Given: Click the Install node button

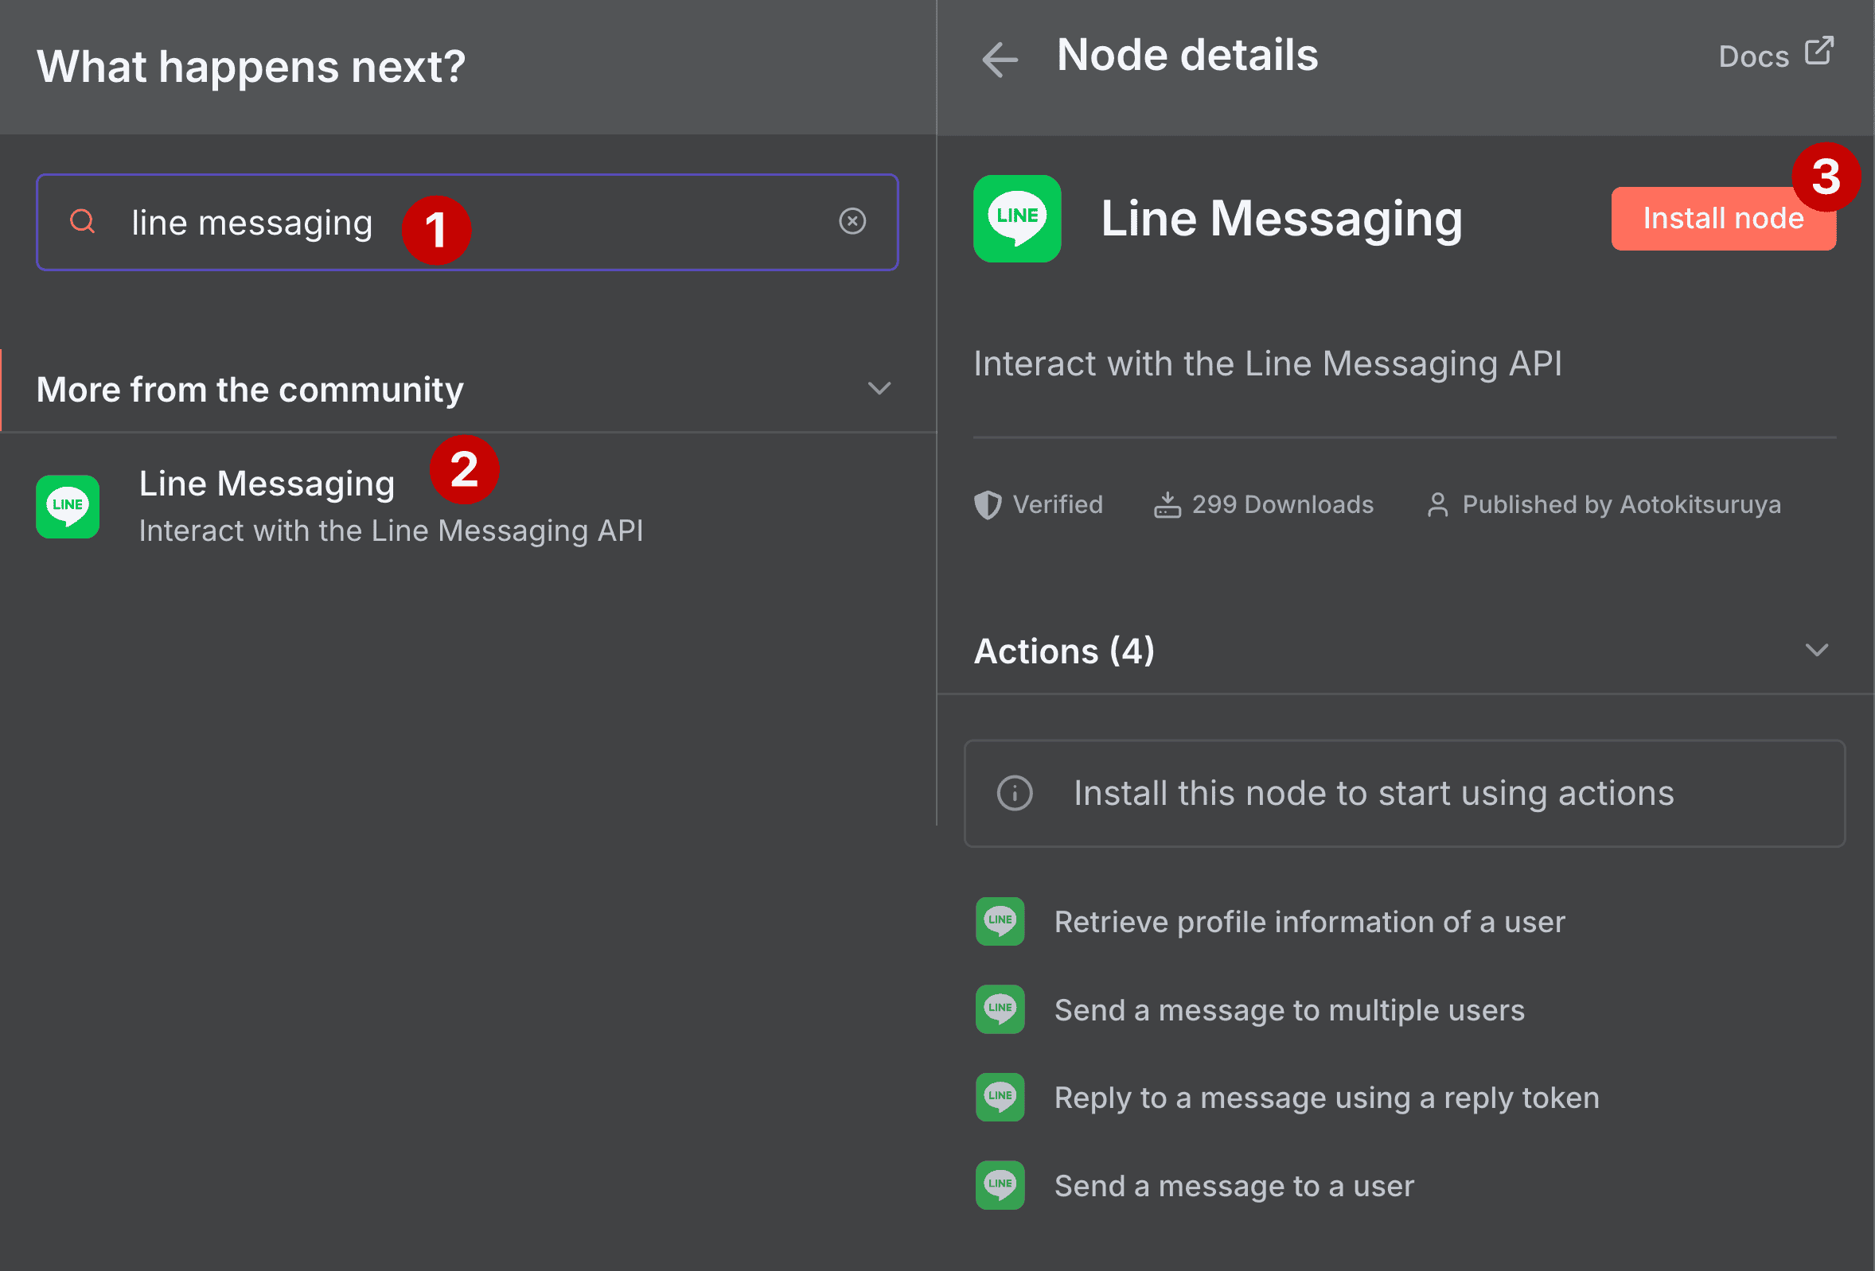Looking at the screenshot, I should 1723,218.
